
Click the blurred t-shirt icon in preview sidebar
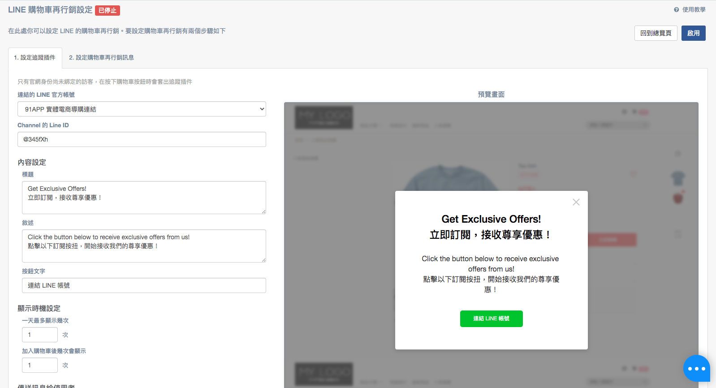click(x=678, y=178)
